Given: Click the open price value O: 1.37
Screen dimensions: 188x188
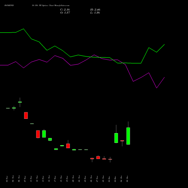Looking at the screenshot, I should 65,13.
